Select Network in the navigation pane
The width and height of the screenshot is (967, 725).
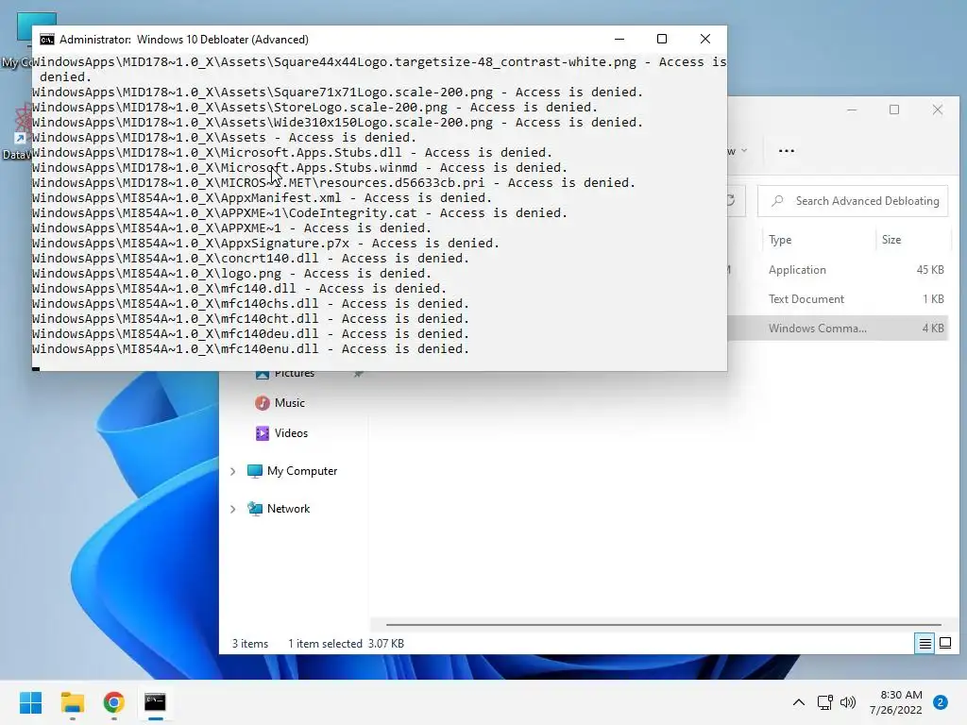tap(289, 509)
